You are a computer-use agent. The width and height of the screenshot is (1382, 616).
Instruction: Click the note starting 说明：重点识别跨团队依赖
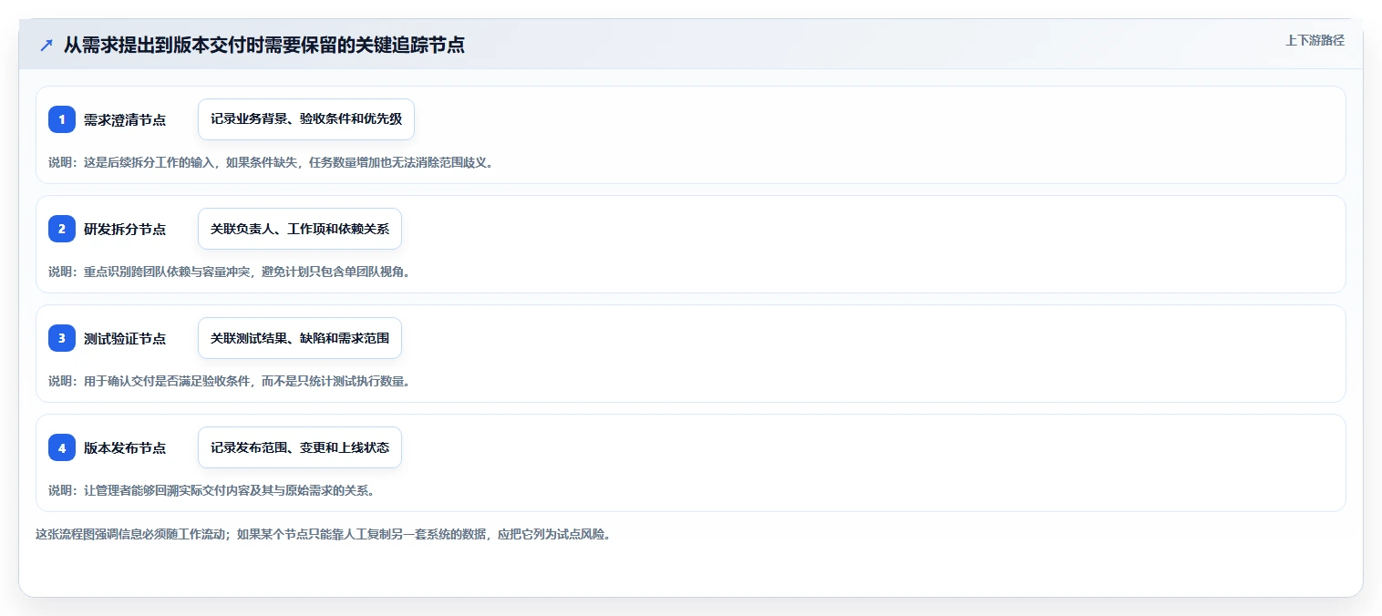pyautogui.click(x=229, y=272)
